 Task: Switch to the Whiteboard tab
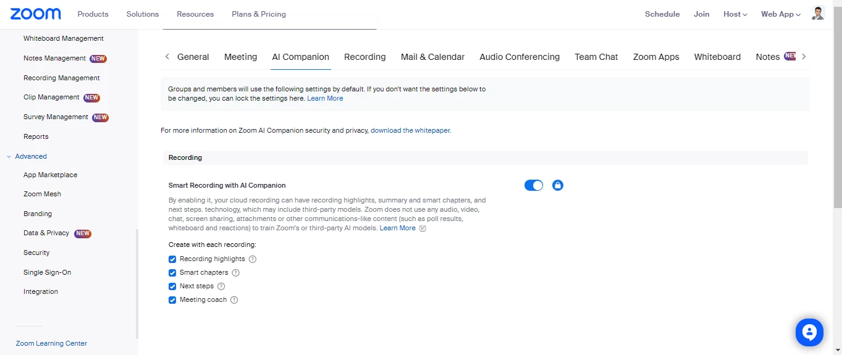pos(717,57)
